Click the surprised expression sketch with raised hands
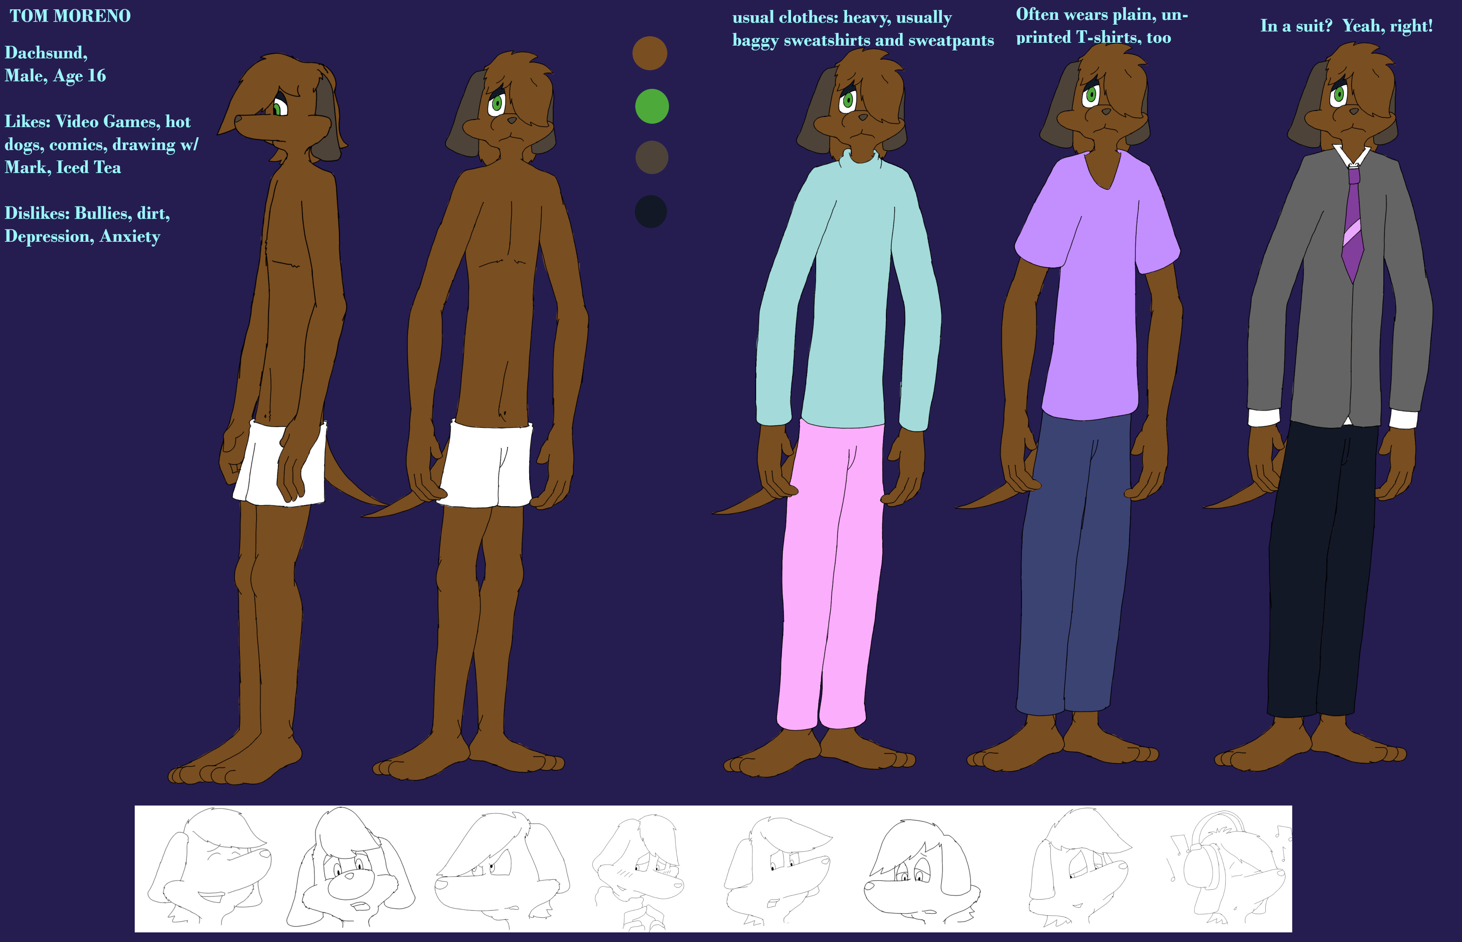The height and width of the screenshot is (942, 1462). [350, 868]
